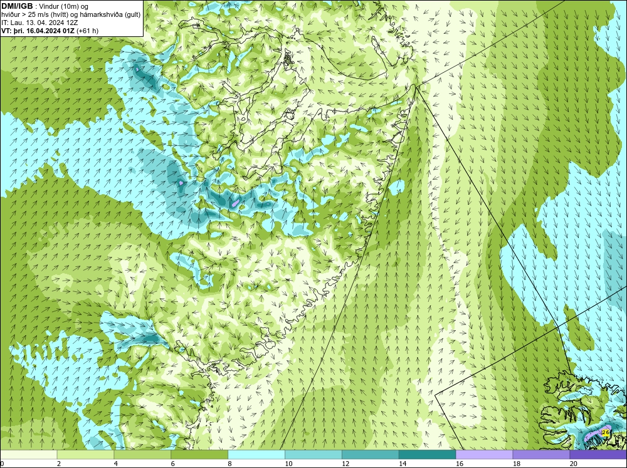Click the legend number 4
The image size is (627, 468).
point(115,464)
